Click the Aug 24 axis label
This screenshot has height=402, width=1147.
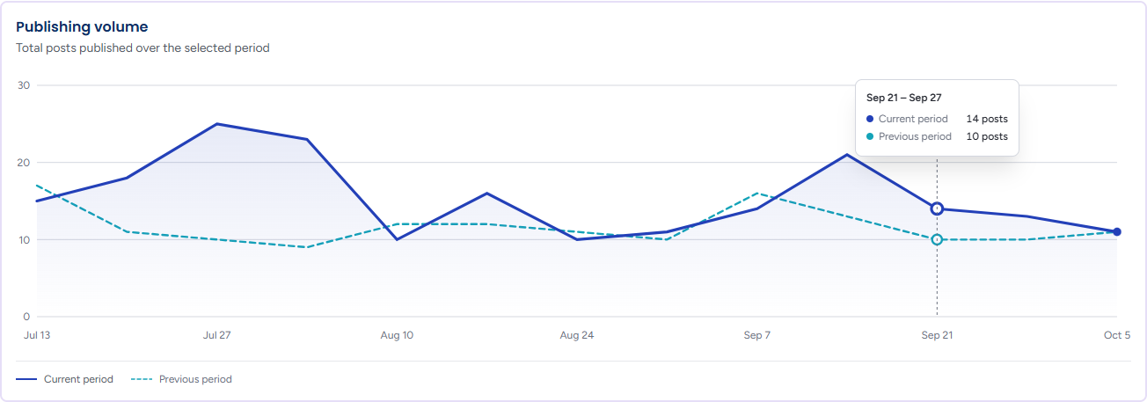click(576, 335)
